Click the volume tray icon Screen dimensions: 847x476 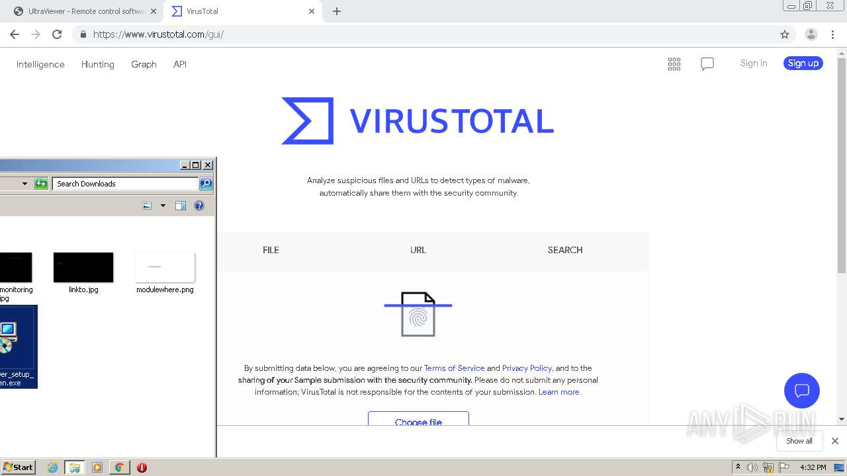(752, 467)
